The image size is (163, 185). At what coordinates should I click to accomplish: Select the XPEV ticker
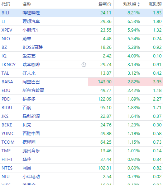(7, 30)
